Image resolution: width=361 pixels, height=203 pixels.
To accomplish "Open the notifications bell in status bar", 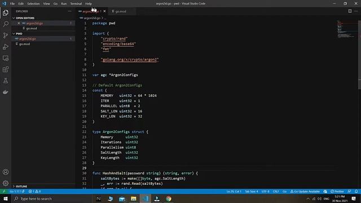I will click(x=356, y=192).
